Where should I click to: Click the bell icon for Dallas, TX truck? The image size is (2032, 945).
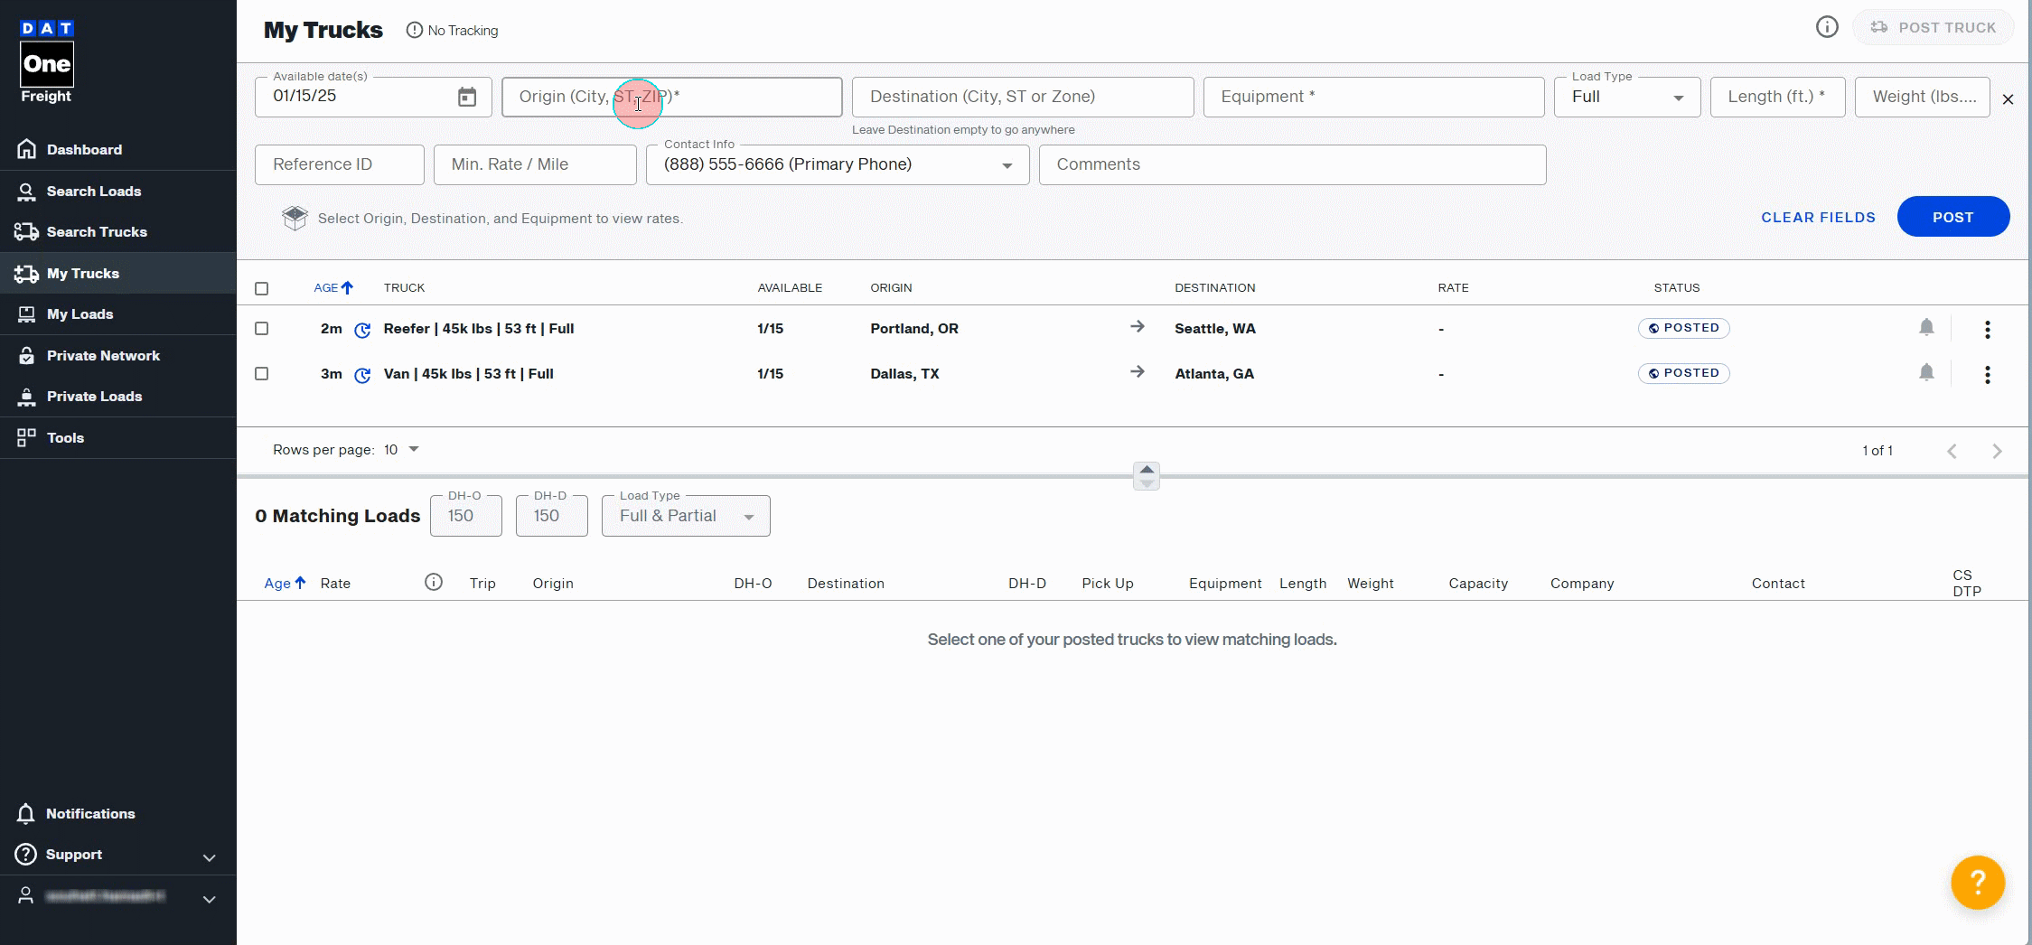click(x=1926, y=372)
